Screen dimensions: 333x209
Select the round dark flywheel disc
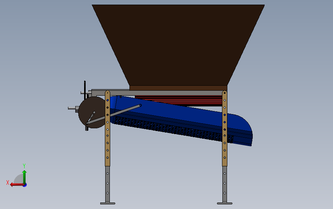(92, 113)
